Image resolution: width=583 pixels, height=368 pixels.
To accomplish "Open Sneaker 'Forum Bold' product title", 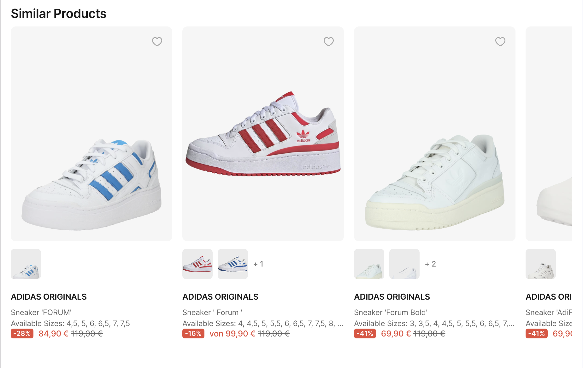I will coord(391,312).
